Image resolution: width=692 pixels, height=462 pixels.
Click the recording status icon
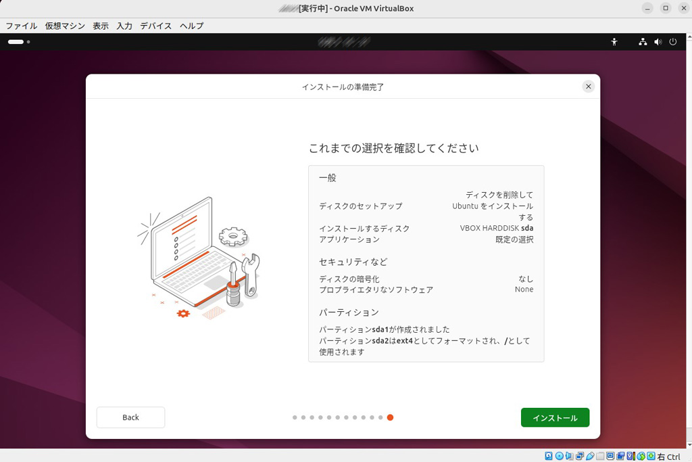point(620,456)
